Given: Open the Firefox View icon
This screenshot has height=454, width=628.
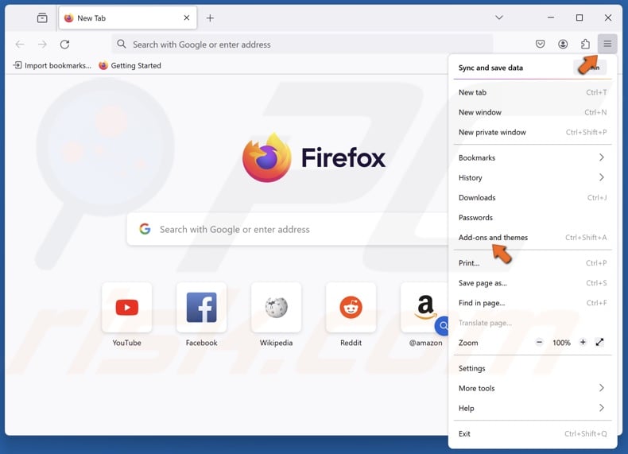Looking at the screenshot, I should click(x=42, y=18).
